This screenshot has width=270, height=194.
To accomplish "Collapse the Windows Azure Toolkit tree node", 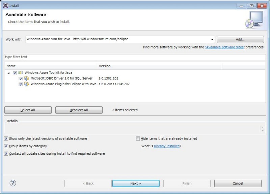I will [9, 73].
